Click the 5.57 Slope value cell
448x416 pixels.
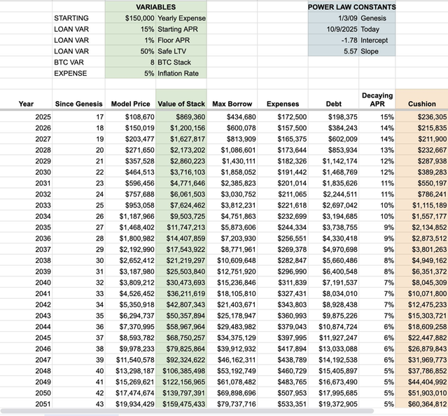[x=332, y=52]
